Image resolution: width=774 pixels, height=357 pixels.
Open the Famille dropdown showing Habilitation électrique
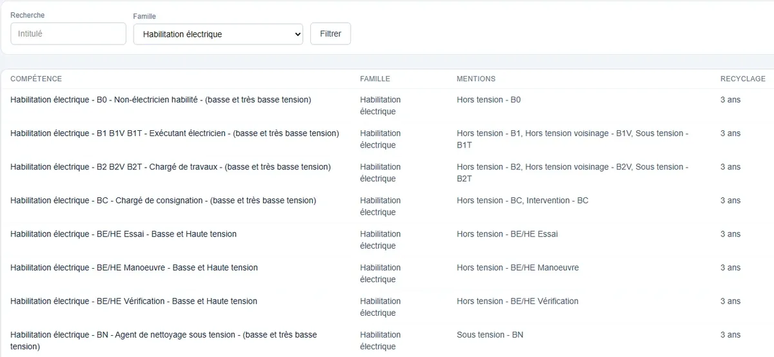click(218, 34)
